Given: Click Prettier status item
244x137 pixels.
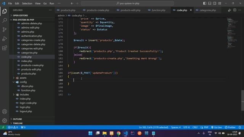Looking at the screenshot, I should pyautogui.click(x=230, y=127).
